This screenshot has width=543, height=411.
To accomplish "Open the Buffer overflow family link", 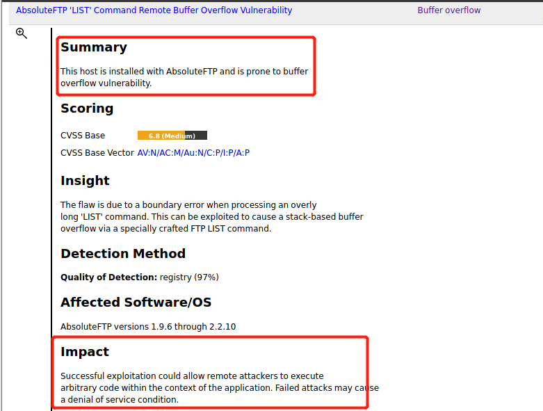I will point(449,10).
